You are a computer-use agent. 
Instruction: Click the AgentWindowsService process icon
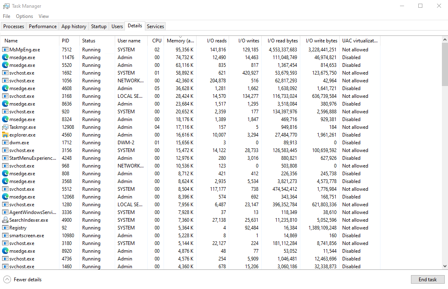(x=5, y=212)
